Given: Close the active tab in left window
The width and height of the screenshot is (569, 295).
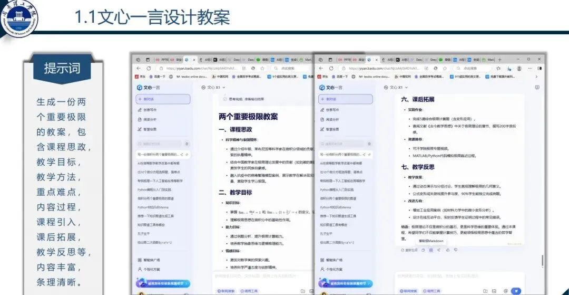Looking at the screenshot, I should pos(194,60).
